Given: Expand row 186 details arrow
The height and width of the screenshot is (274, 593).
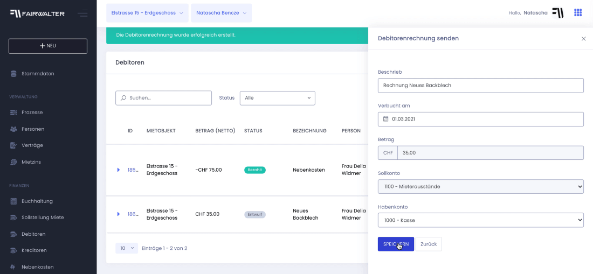Looking at the screenshot, I should pos(119,214).
